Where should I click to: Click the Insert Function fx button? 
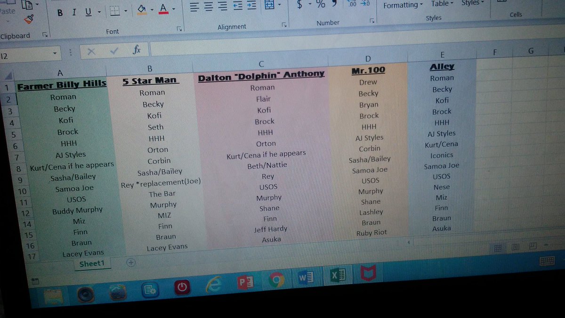pyautogui.click(x=137, y=50)
